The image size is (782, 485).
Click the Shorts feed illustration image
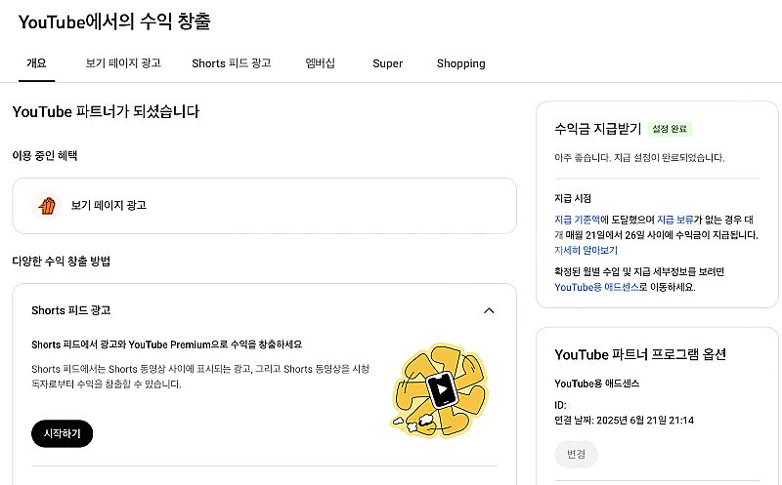439,390
